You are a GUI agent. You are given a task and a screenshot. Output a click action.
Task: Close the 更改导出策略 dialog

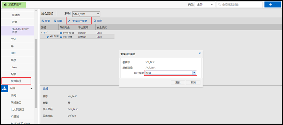200,53
